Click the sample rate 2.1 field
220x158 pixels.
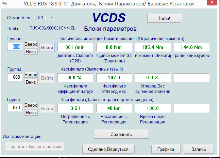click(x=41, y=17)
